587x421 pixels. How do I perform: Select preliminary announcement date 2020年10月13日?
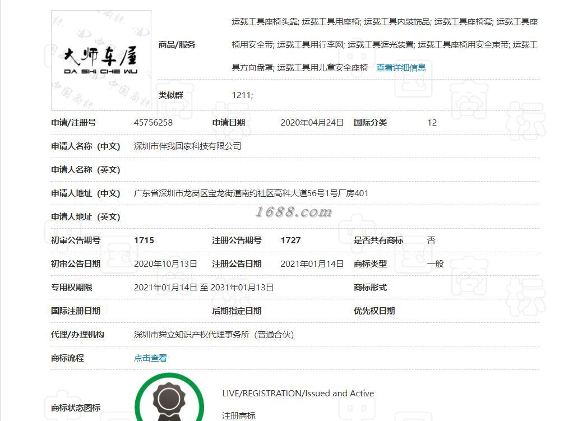pyautogui.click(x=165, y=264)
